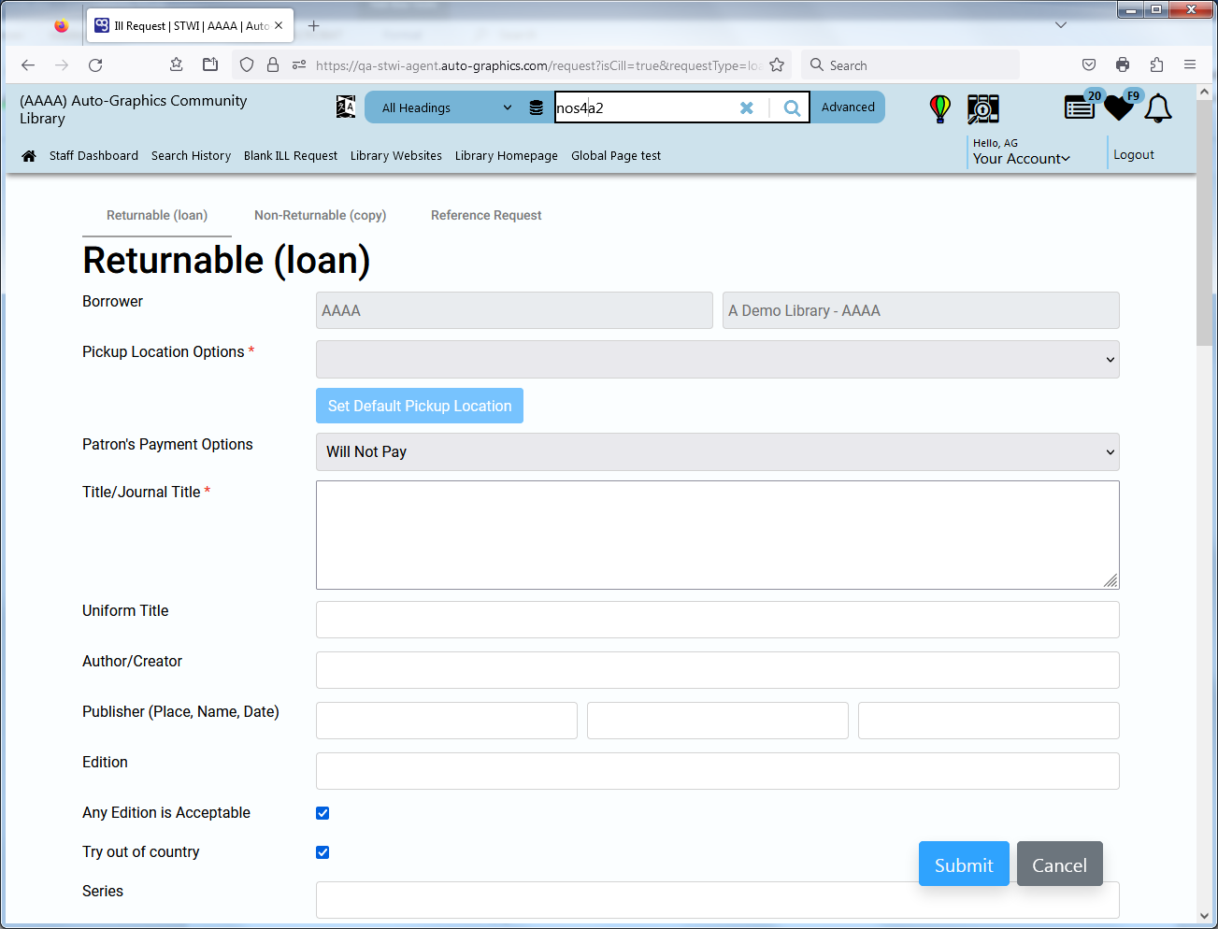Cancel the loan request
This screenshot has width=1218, height=929.
[1060, 864]
